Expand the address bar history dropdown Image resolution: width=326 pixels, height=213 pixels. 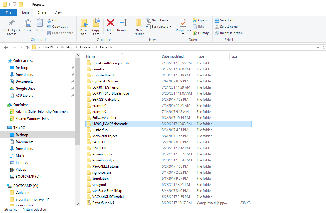click(x=318, y=48)
